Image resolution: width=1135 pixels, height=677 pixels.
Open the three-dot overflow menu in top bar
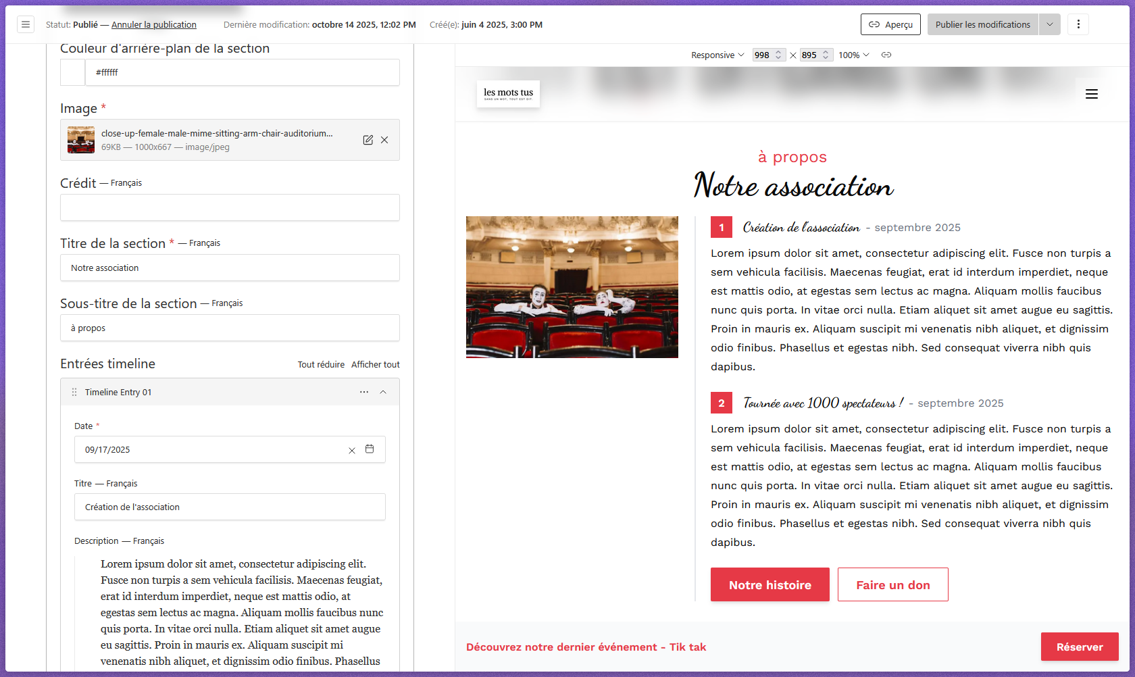point(1078,24)
